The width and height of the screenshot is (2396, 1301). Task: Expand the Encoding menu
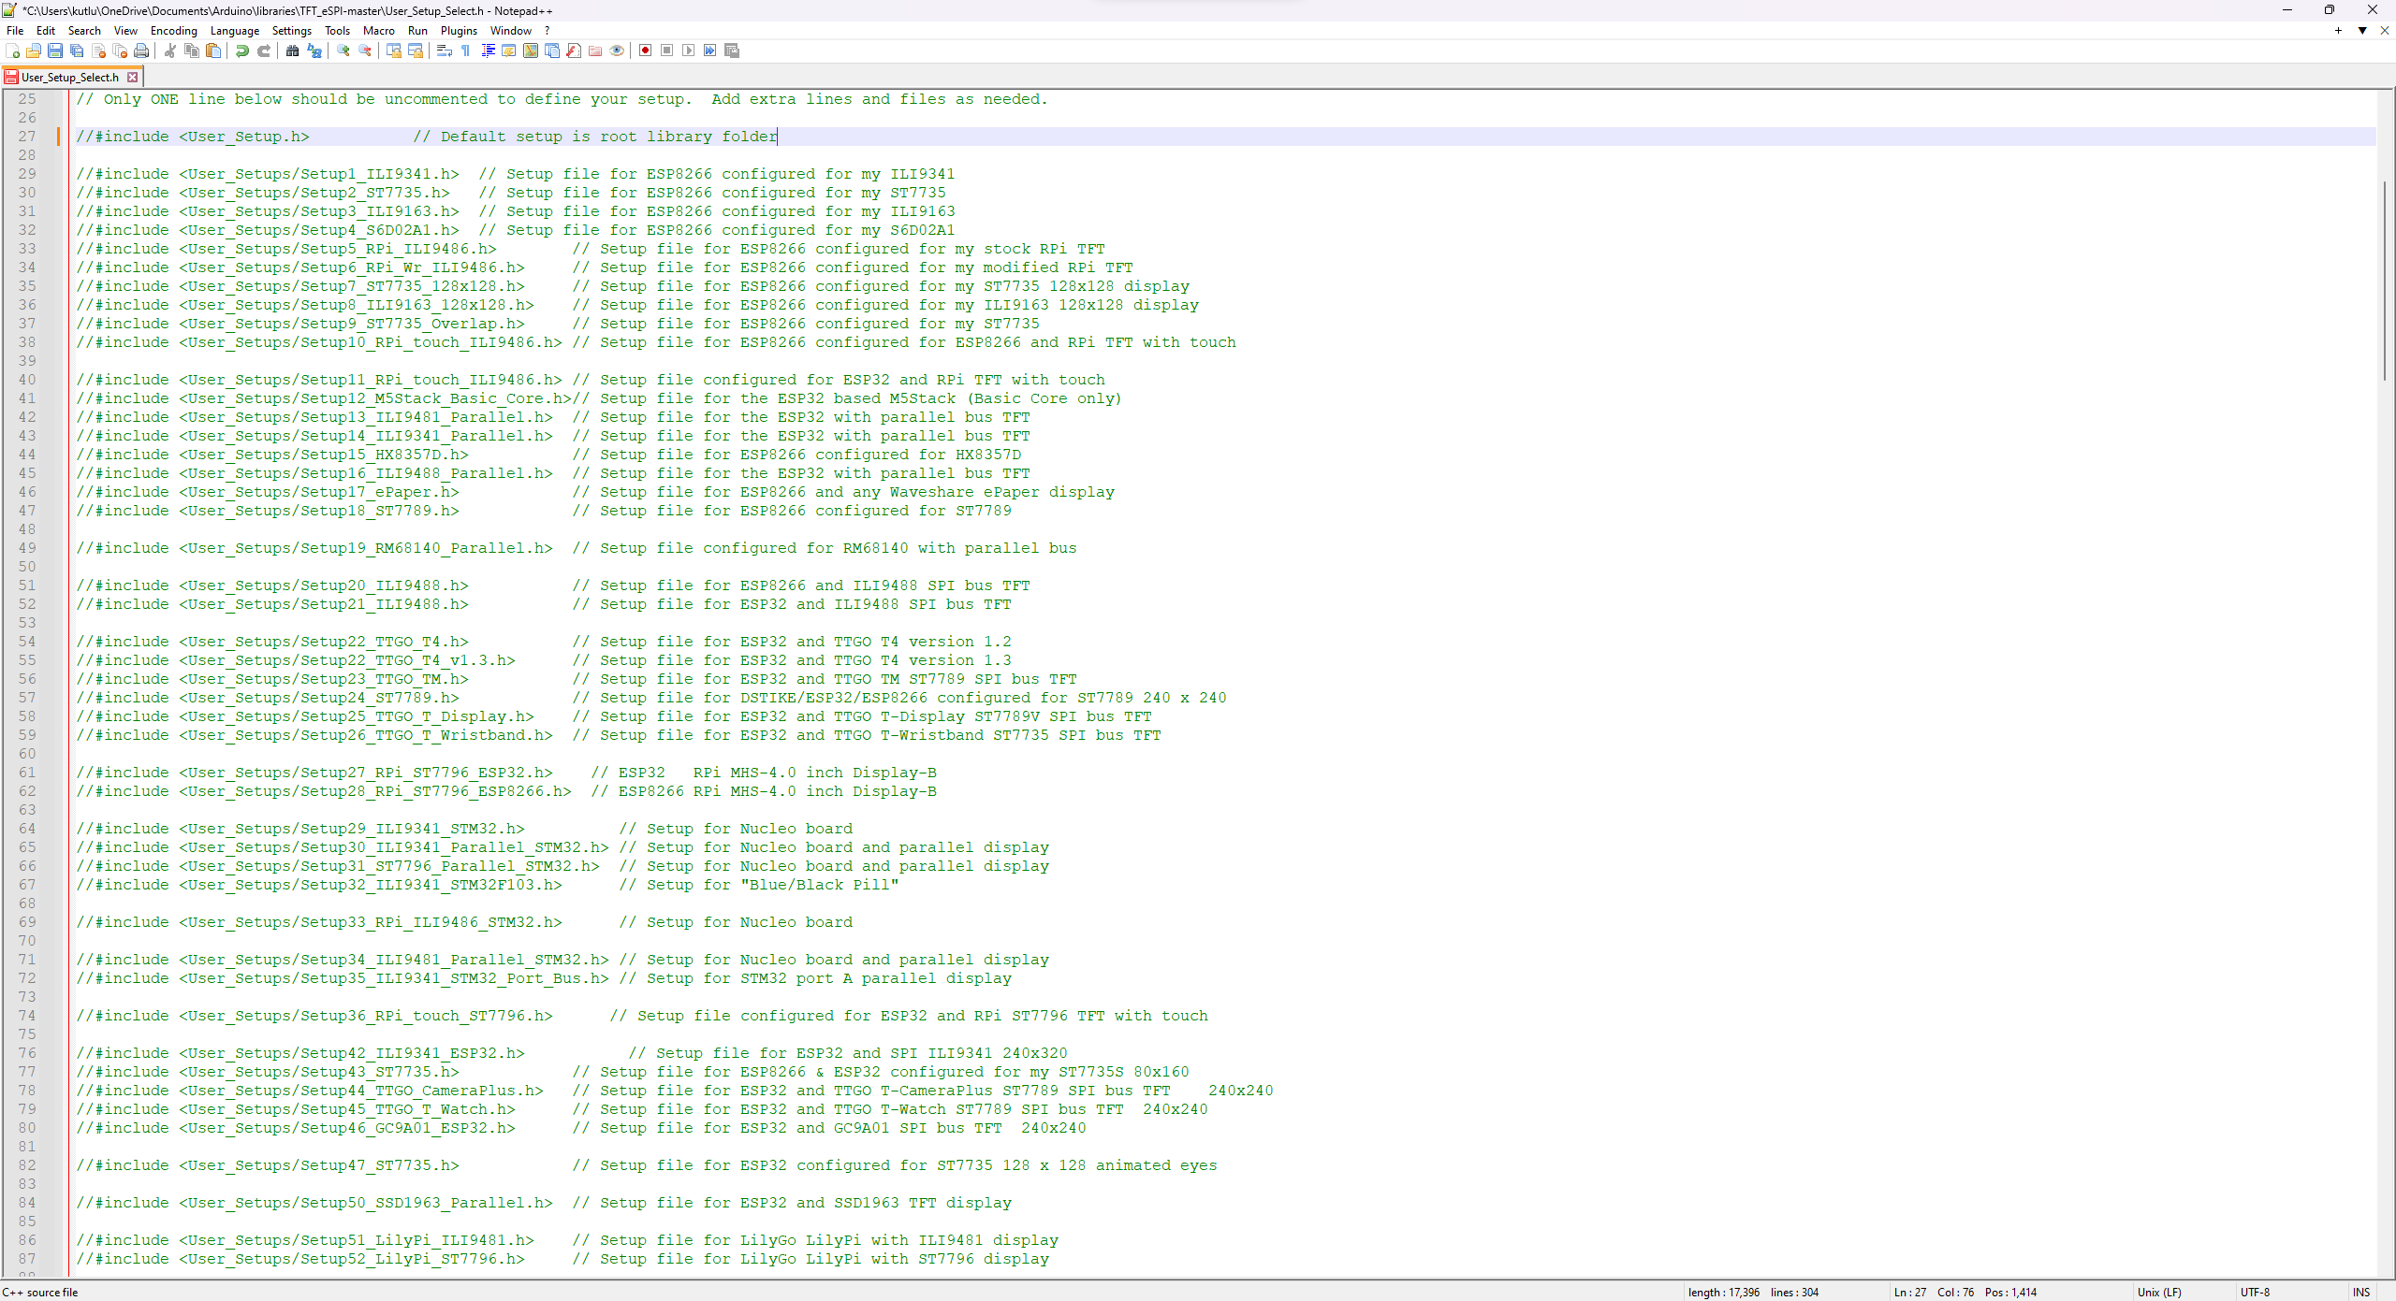(x=174, y=31)
